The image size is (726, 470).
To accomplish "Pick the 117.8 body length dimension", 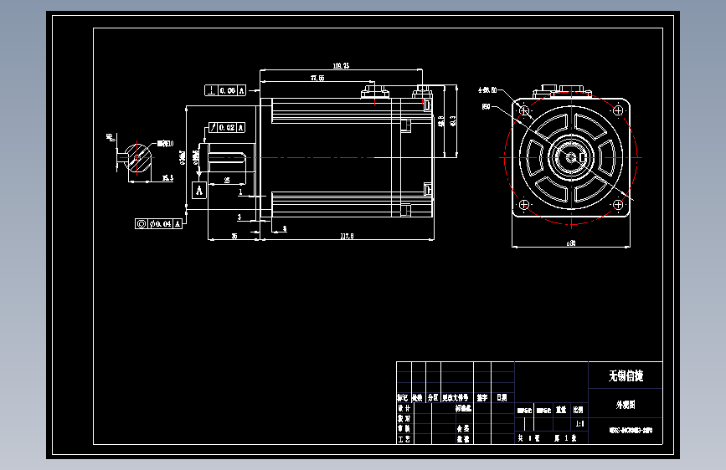I will (348, 236).
